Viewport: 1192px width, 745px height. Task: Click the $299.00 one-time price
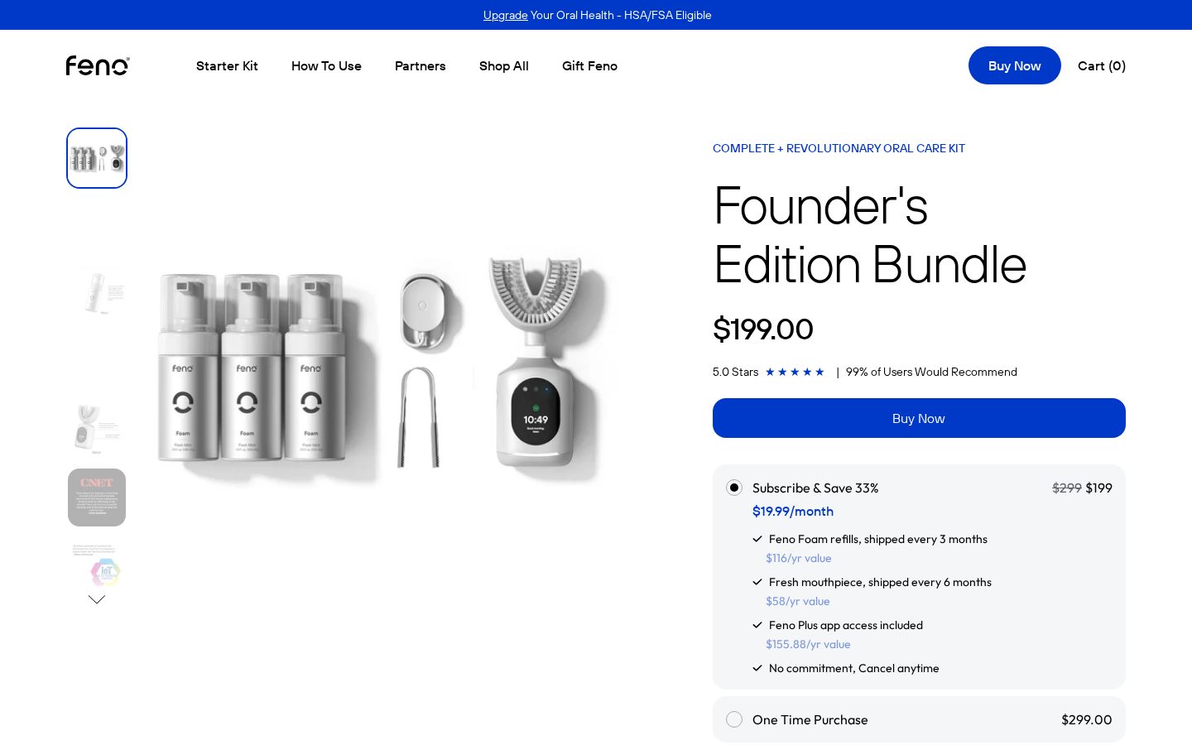pyautogui.click(x=1087, y=719)
